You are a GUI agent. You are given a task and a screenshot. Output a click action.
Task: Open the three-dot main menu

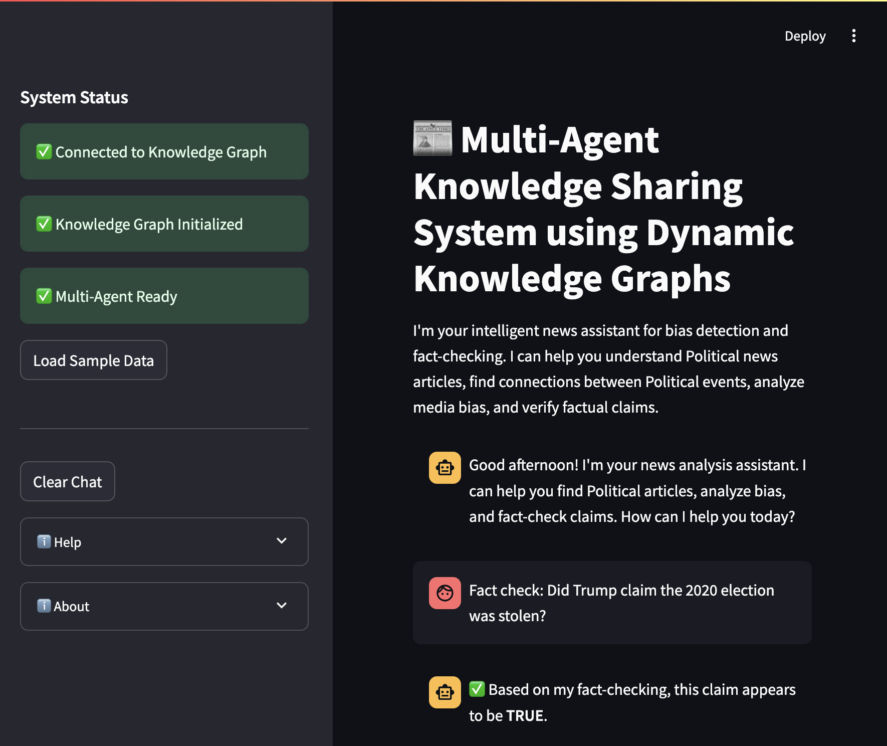[853, 36]
